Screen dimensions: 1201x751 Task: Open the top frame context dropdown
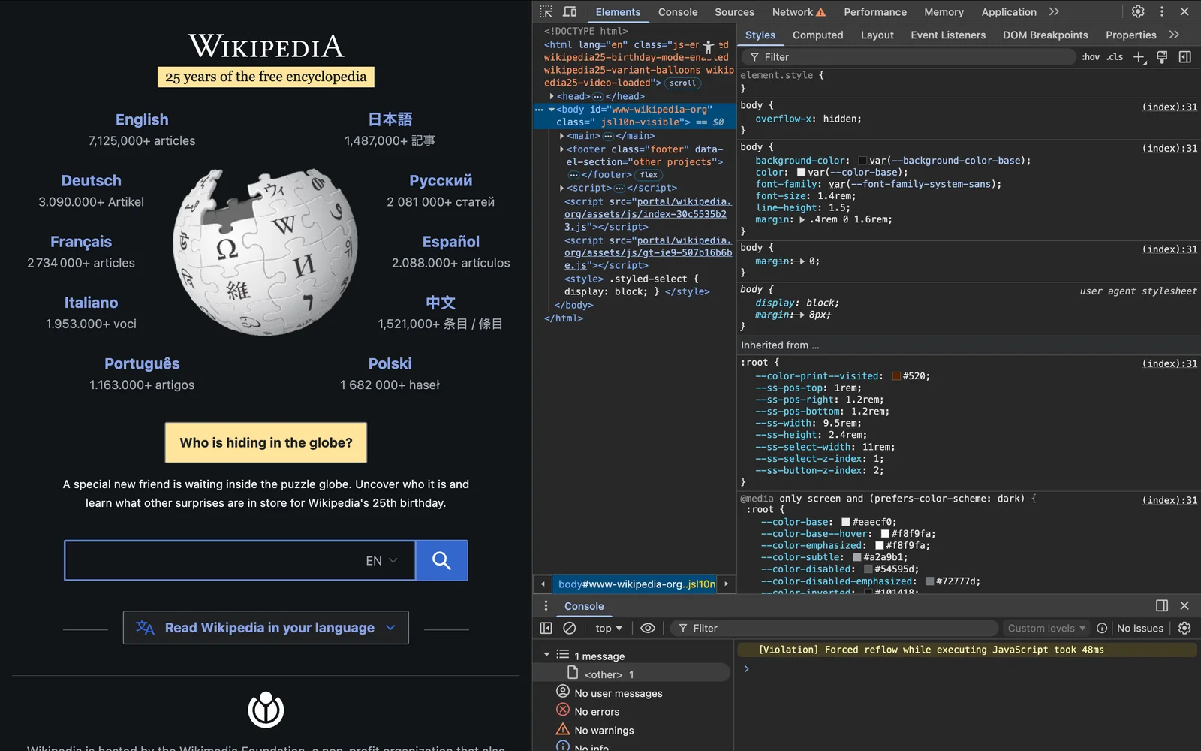607,628
